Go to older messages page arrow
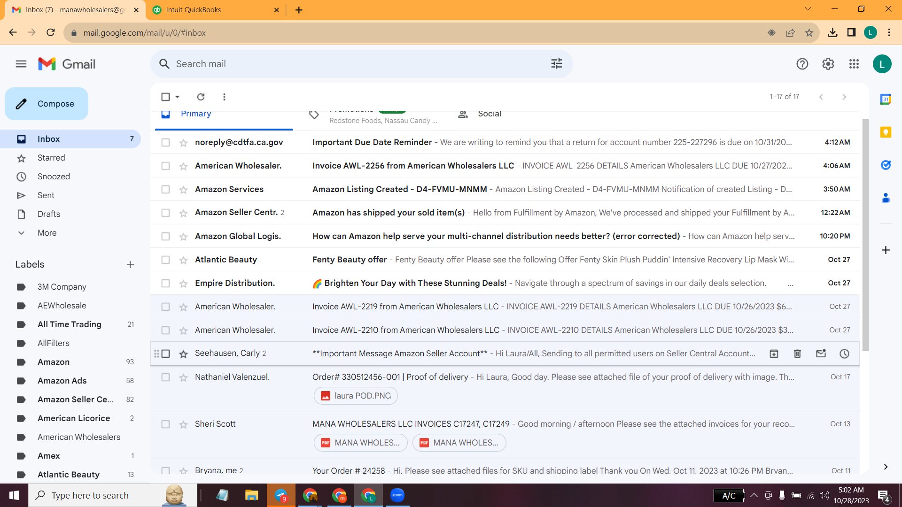The width and height of the screenshot is (902, 507). 844,97
